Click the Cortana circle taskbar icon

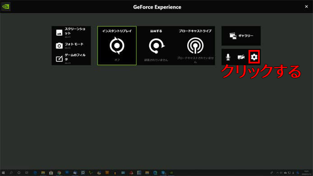tap(19, 172)
